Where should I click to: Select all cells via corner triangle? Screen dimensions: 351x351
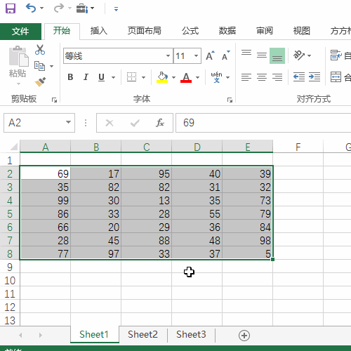13,147
